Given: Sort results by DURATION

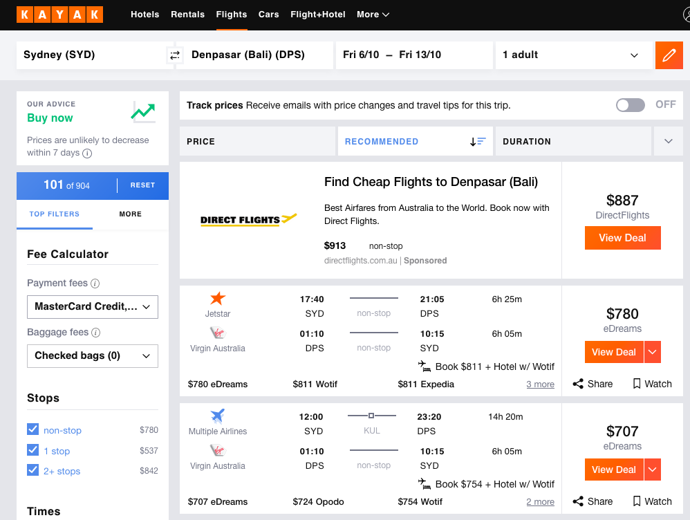Looking at the screenshot, I should [573, 141].
